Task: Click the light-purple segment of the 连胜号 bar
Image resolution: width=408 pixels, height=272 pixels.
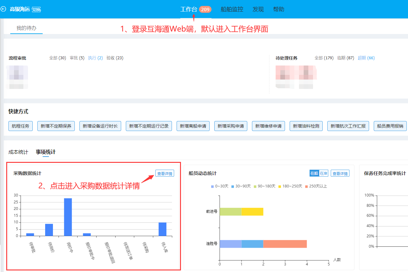Action: pos(230,244)
